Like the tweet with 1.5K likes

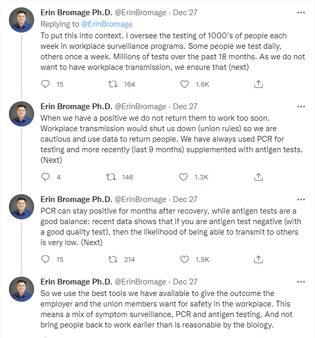185,259
